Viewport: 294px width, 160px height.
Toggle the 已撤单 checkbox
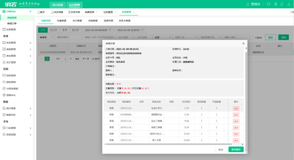(x=252, y=38)
